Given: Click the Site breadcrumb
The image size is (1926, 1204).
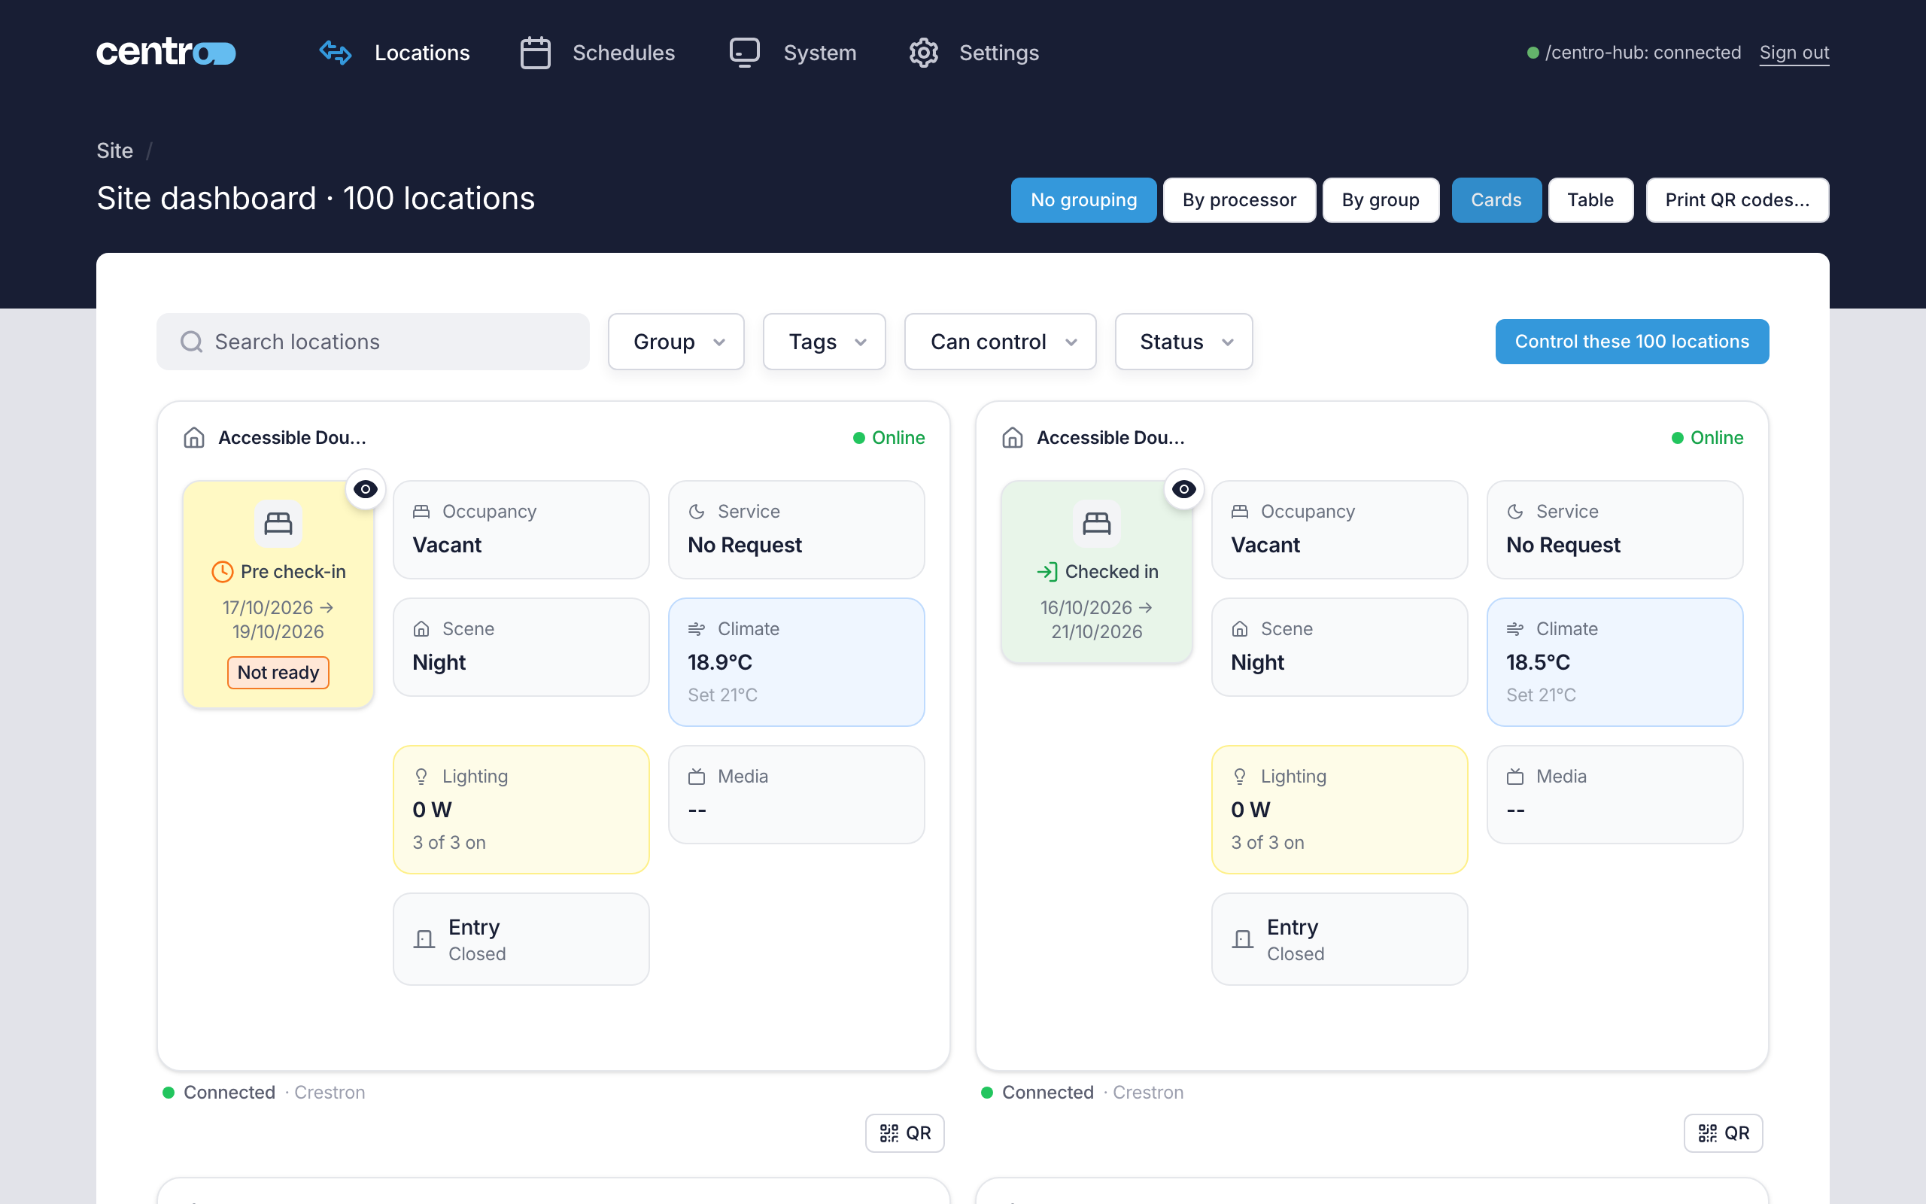Looking at the screenshot, I should [114, 150].
